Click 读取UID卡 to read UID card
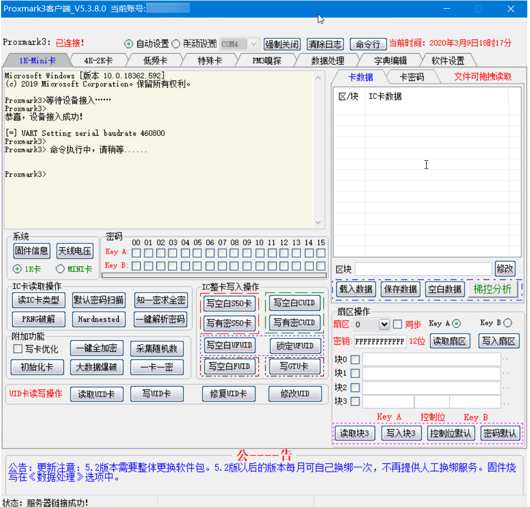Viewport: 530px width, 507px height. pos(97,393)
